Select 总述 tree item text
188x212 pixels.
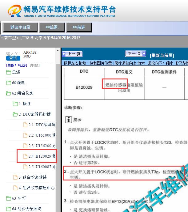[16, 72]
